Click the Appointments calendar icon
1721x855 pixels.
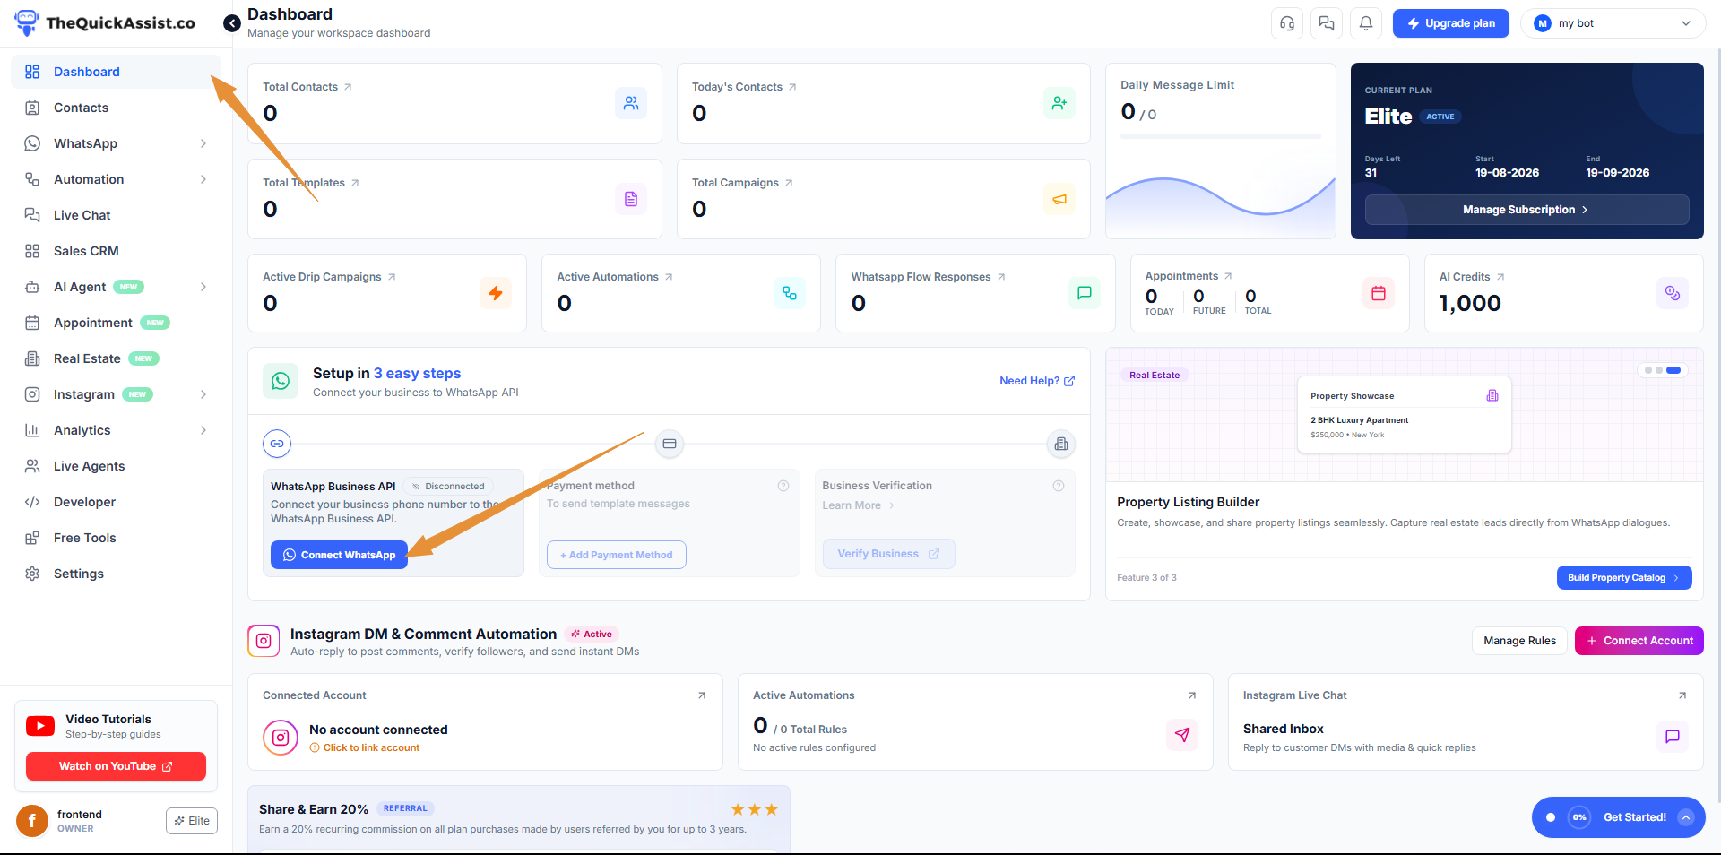[x=1379, y=293]
